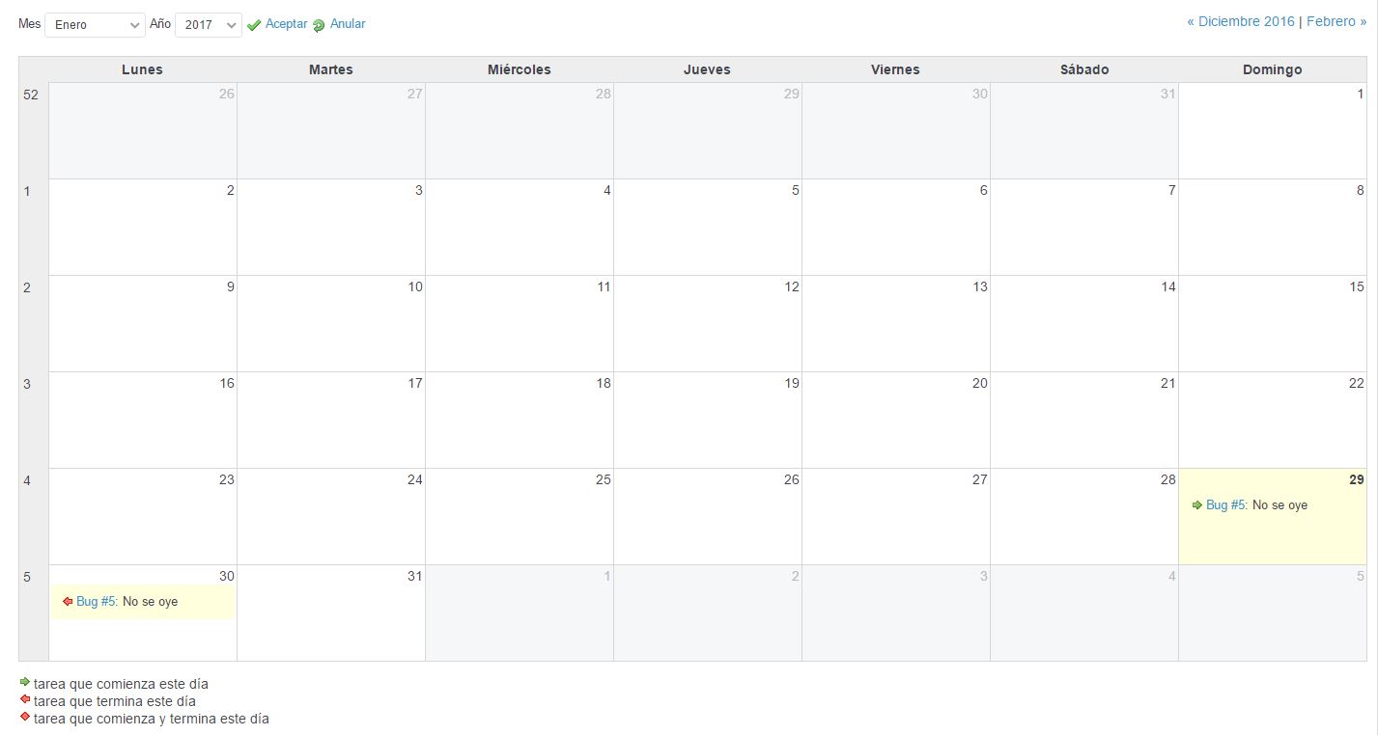Click green start arrow on day 29
The image size is (1378, 735).
(1197, 505)
